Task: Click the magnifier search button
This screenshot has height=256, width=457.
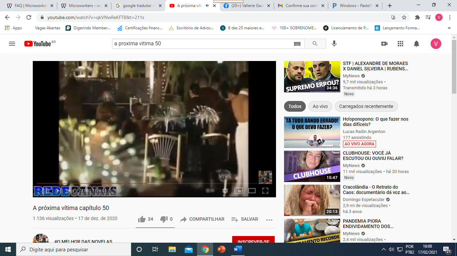Action: coord(315,44)
